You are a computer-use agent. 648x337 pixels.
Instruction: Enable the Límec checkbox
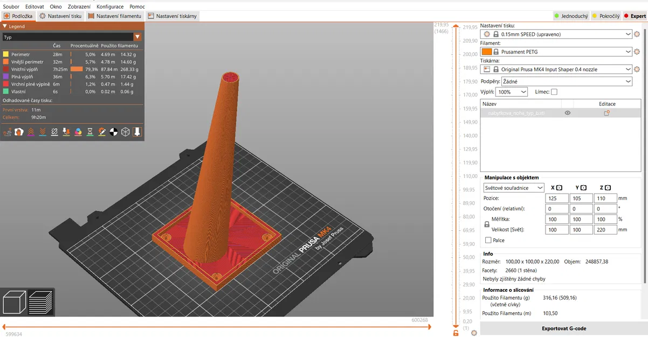coord(554,92)
